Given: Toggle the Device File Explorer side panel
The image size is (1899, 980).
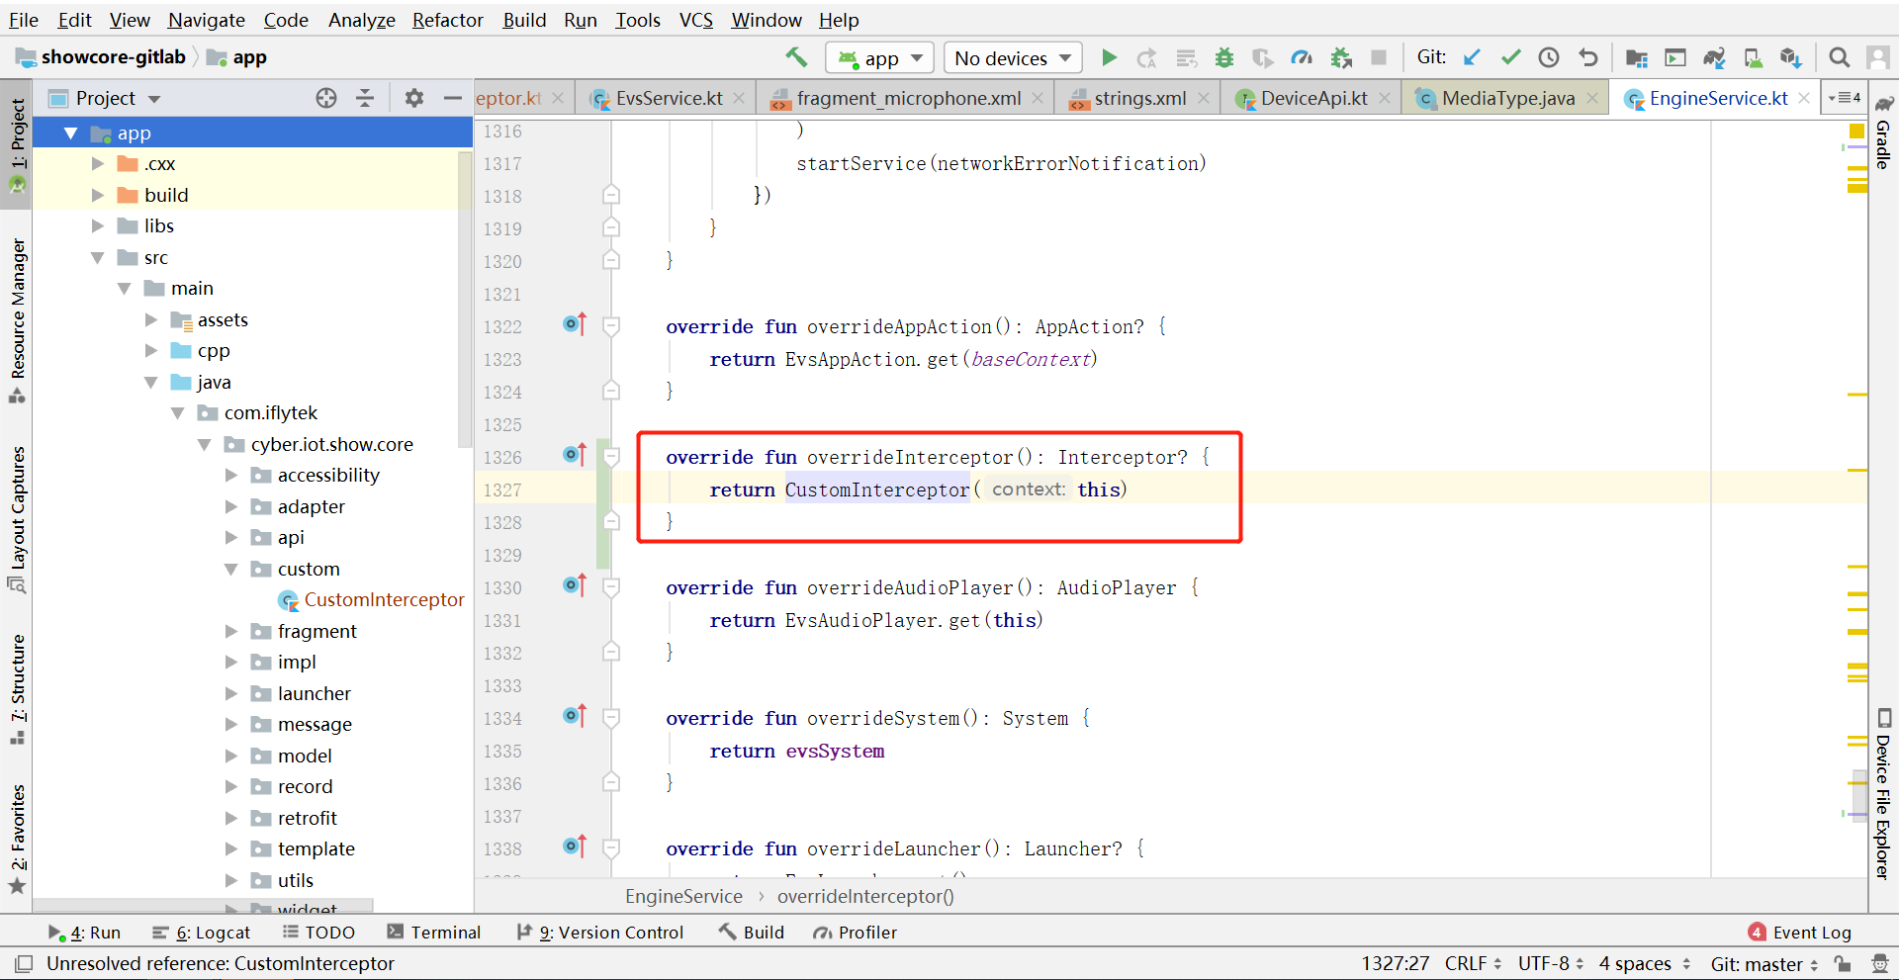Looking at the screenshot, I should click(x=1883, y=794).
